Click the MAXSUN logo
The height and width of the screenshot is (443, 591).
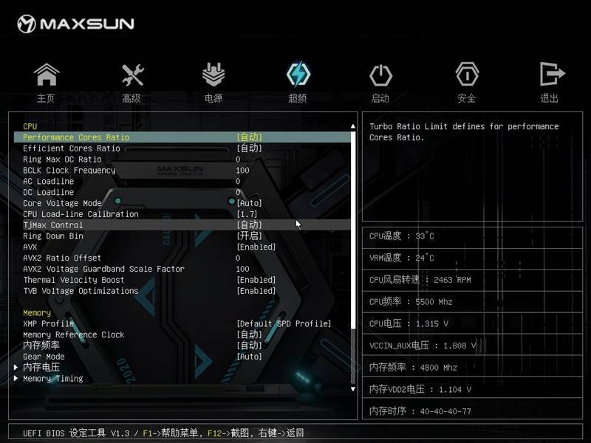tap(76, 24)
